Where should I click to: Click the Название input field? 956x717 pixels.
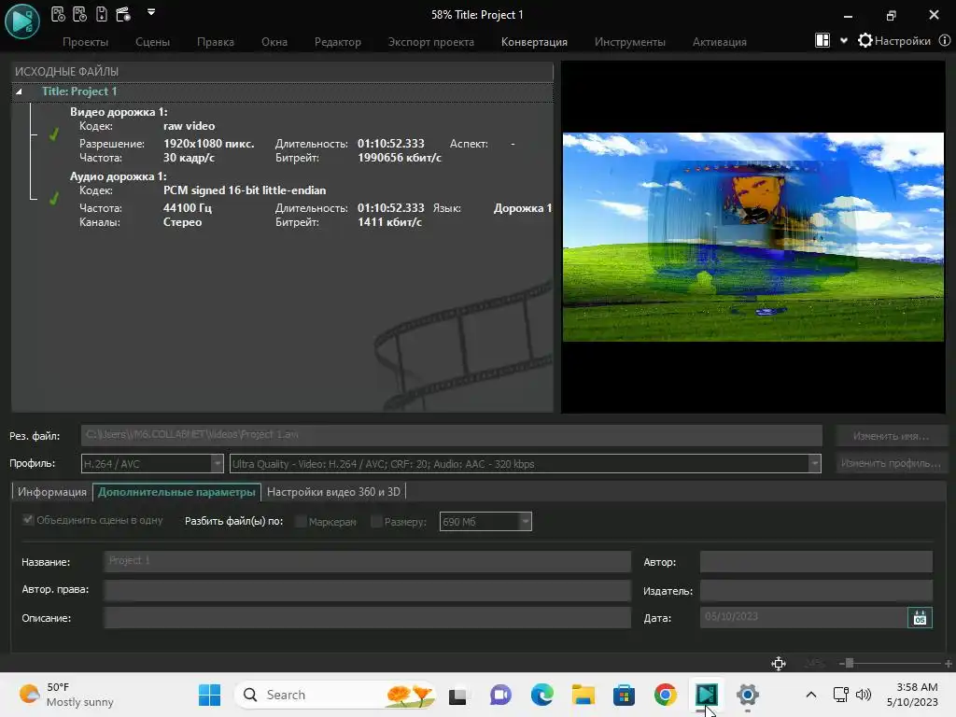tap(367, 561)
